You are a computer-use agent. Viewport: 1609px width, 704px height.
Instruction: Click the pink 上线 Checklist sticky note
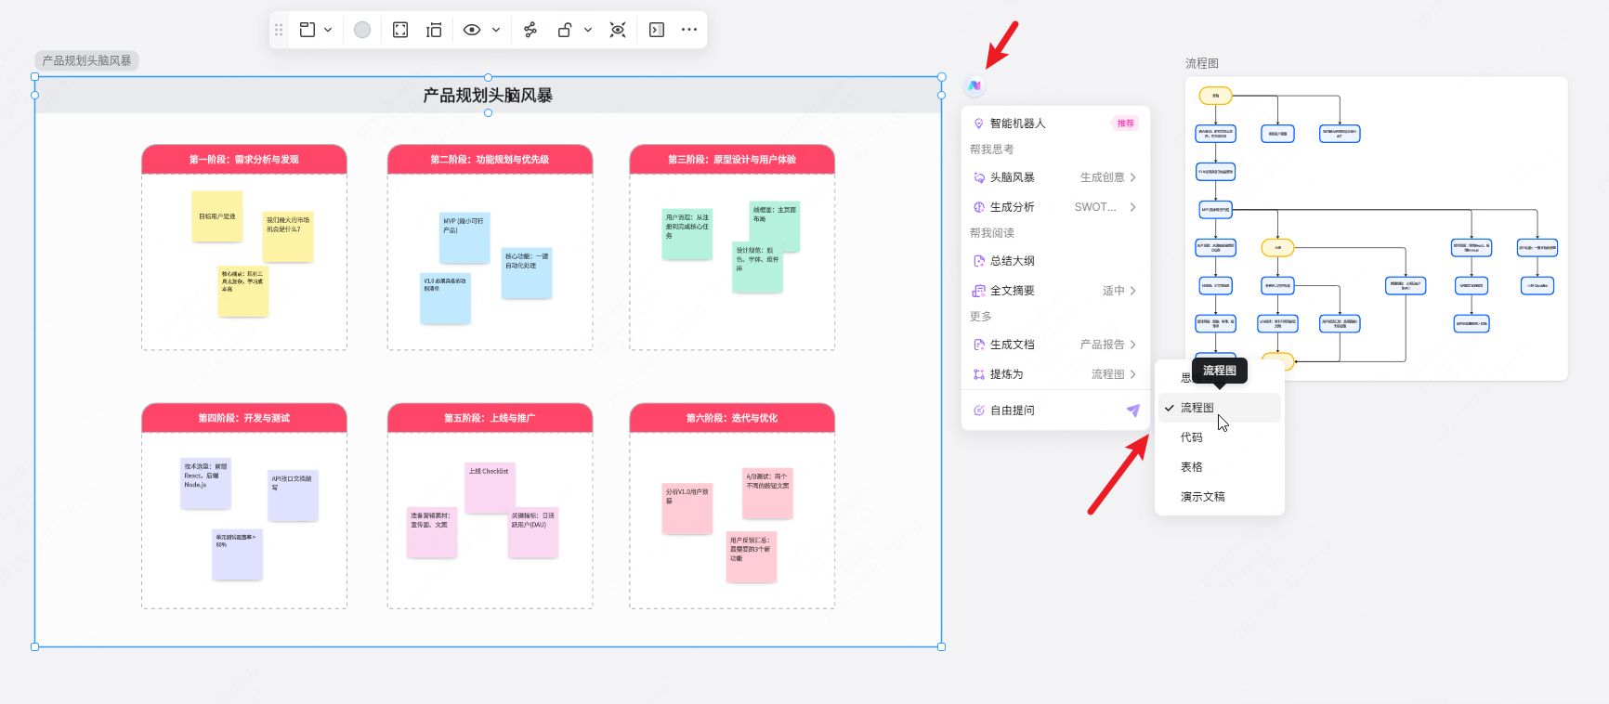(x=490, y=488)
